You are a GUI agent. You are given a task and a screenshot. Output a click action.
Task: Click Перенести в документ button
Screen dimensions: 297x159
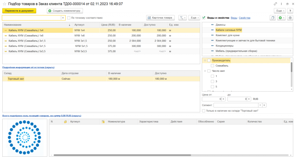[x=19, y=11]
